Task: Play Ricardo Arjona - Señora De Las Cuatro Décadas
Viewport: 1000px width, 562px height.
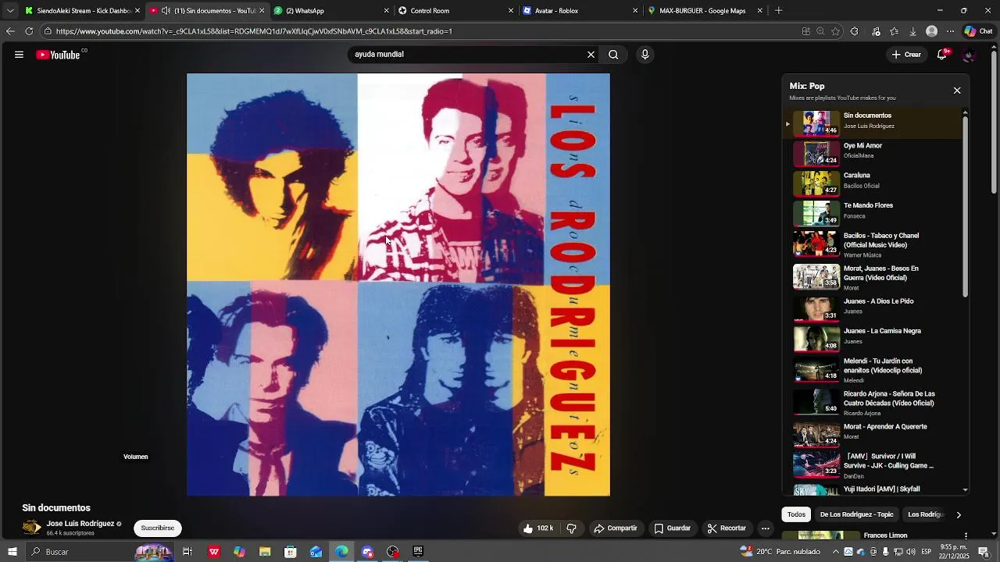Action: 873,402
